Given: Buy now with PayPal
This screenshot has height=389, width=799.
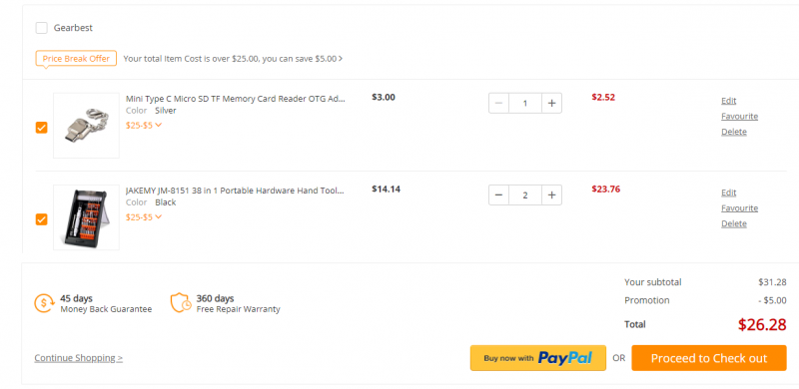Looking at the screenshot, I should [538, 358].
